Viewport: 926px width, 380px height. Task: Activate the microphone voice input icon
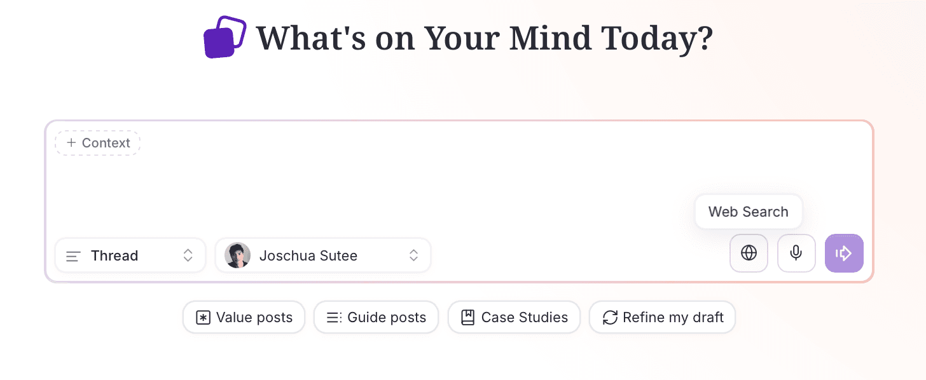(796, 253)
